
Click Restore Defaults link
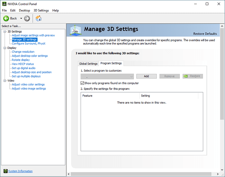point(205,34)
